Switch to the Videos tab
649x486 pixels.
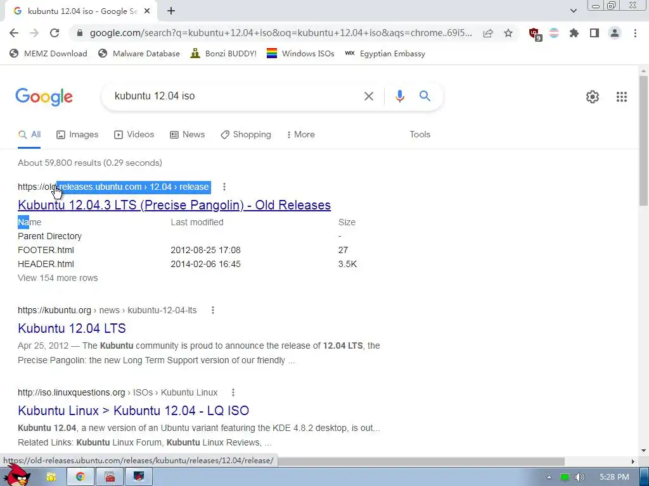pyautogui.click(x=134, y=135)
